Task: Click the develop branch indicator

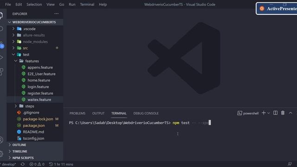Action: pyautogui.click(x=8, y=164)
